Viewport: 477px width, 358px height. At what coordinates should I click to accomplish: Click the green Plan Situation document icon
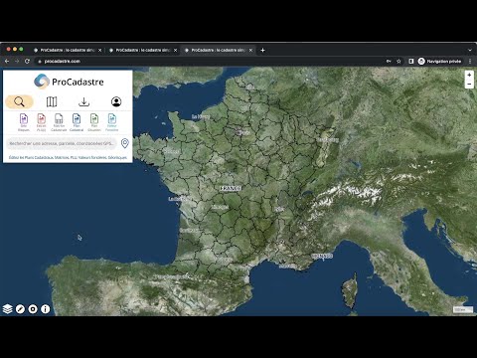pyautogui.click(x=94, y=118)
